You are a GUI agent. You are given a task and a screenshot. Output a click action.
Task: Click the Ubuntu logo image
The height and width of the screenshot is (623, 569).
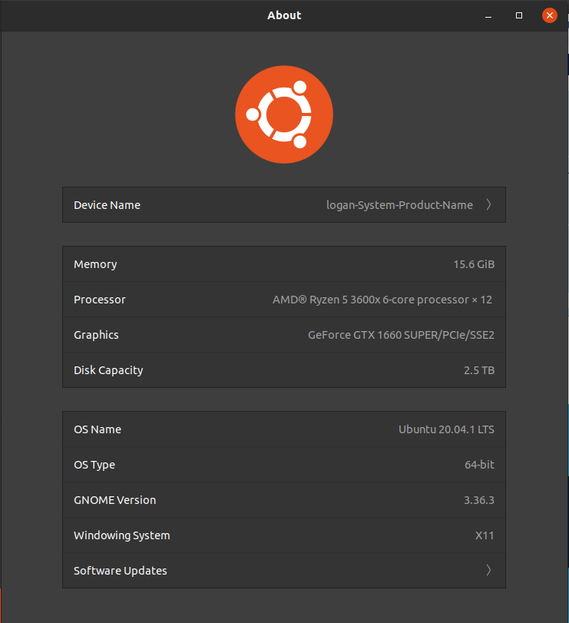284,114
